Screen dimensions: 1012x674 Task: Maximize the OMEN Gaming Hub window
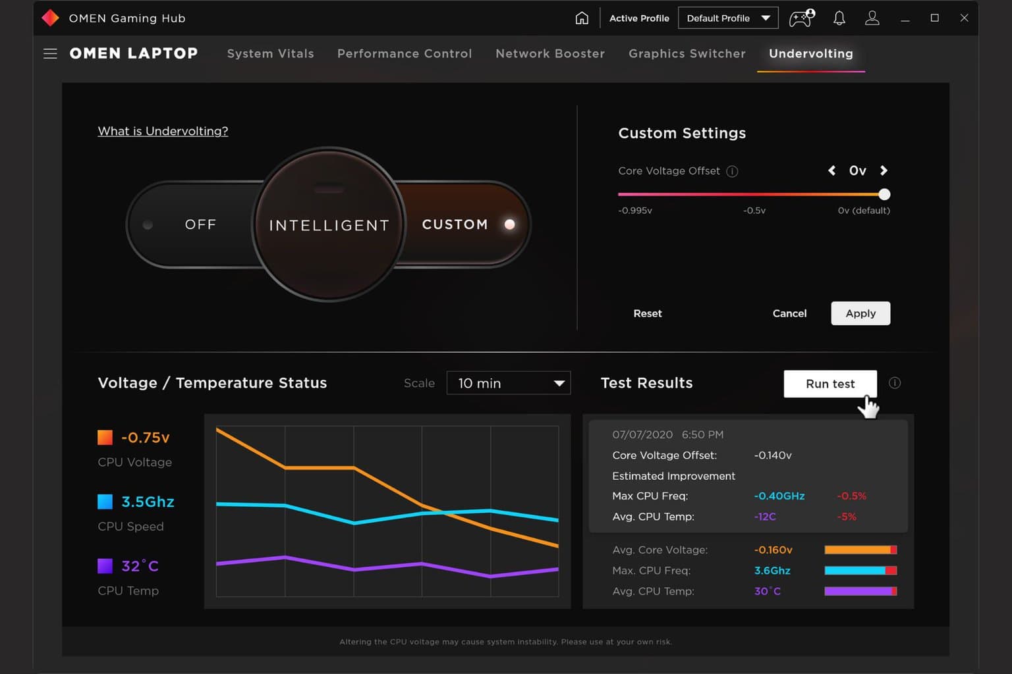934,18
